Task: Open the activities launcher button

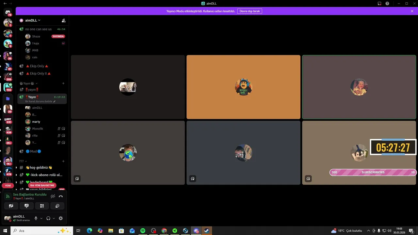Action: 42,206
